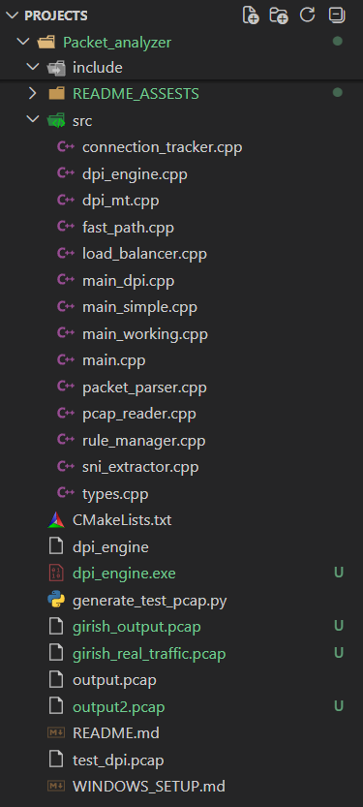Click the C++ icon of main_simple.cpp
Screen dimensions: 363x807
pyautogui.click(x=66, y=307)
